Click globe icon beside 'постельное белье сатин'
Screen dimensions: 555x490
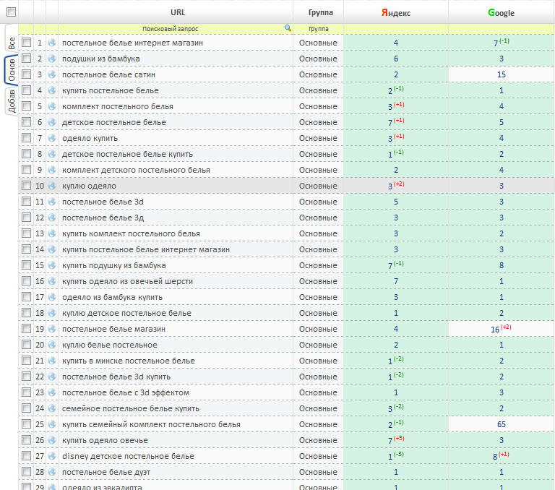click(x=52, y=74)
